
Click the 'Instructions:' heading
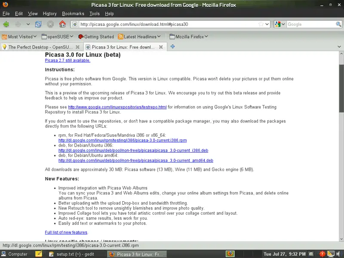coord(60,70)
